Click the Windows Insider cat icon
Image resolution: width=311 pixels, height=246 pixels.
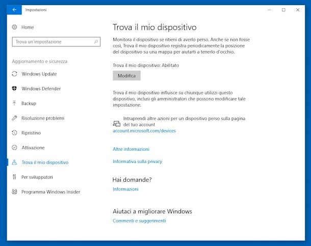click(x=14, y=192)
